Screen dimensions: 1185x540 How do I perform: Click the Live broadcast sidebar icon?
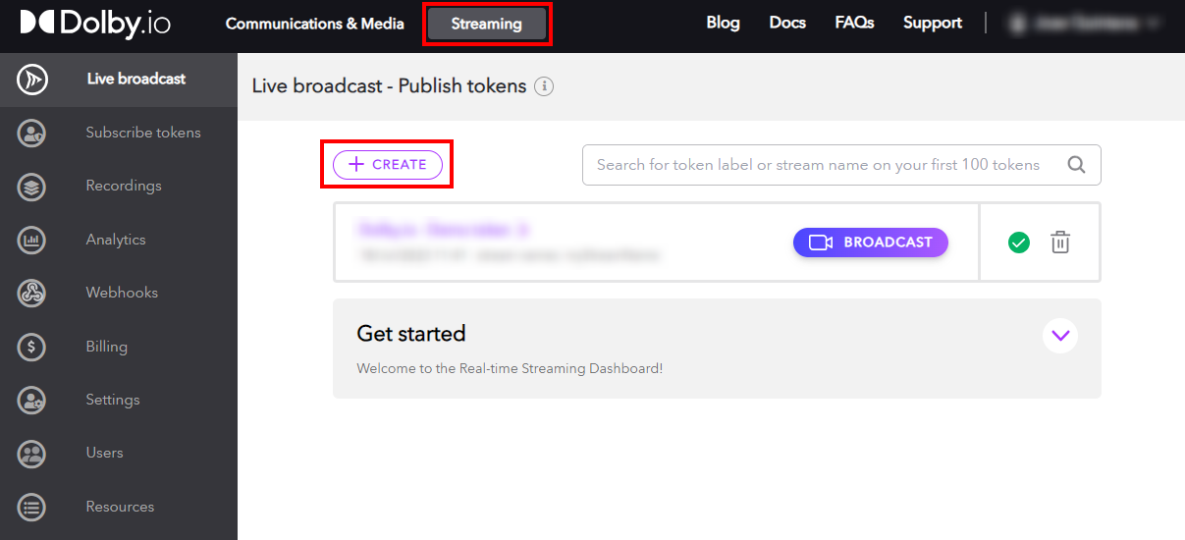(32, 80)
